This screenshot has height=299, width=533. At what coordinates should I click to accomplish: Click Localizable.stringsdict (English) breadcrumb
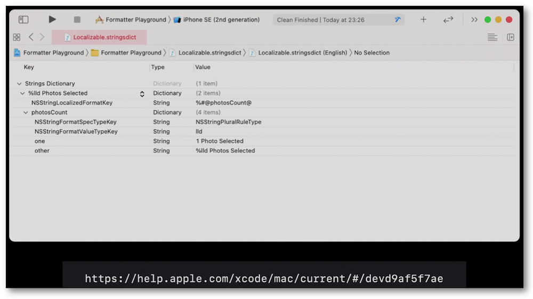298,53
